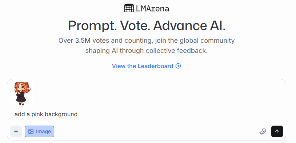296x143 pixels.
Task: Click the word "Advance" in the headline
Action: tap(180, 26)
